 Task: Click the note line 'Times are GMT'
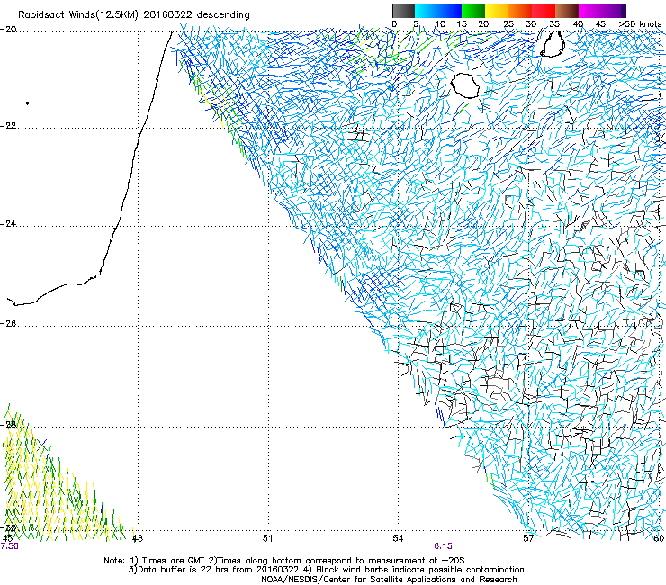click(x=174, y=561)
